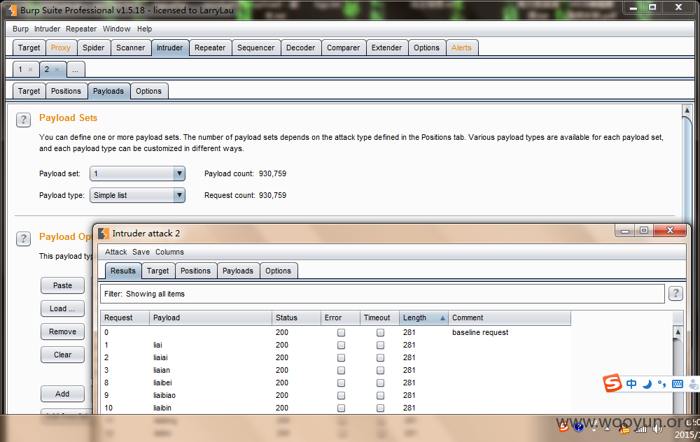Click the Remove button
This screenshot has height=442, width=700.
[62, 331]
